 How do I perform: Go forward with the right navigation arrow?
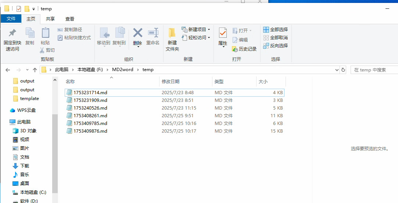pyautogui.click(x=18, y=70)
